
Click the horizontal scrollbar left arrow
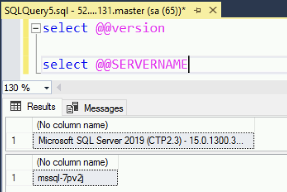point(59,88)
